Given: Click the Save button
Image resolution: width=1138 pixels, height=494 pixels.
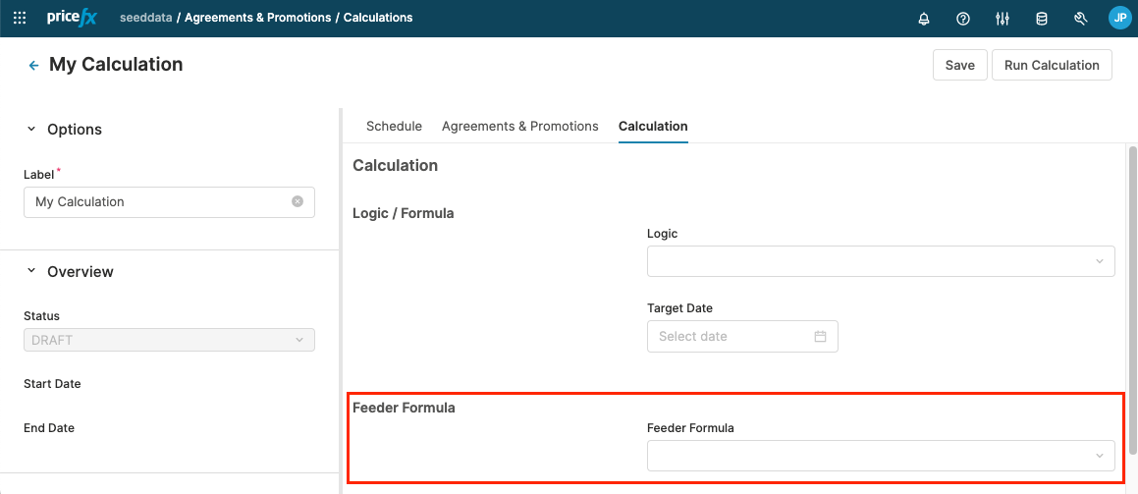Looking at the screenshot, I should point(959,65).
